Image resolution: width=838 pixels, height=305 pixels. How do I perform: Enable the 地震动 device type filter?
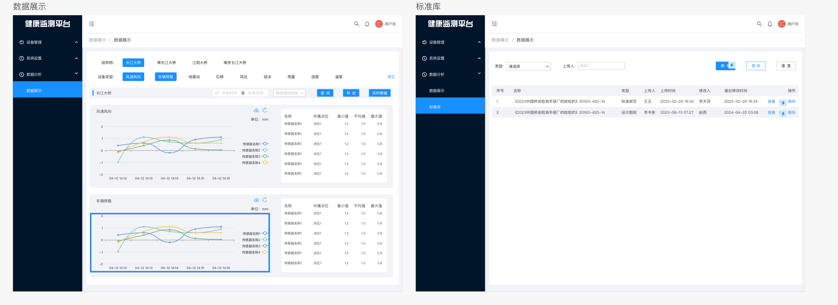(194, 77)
